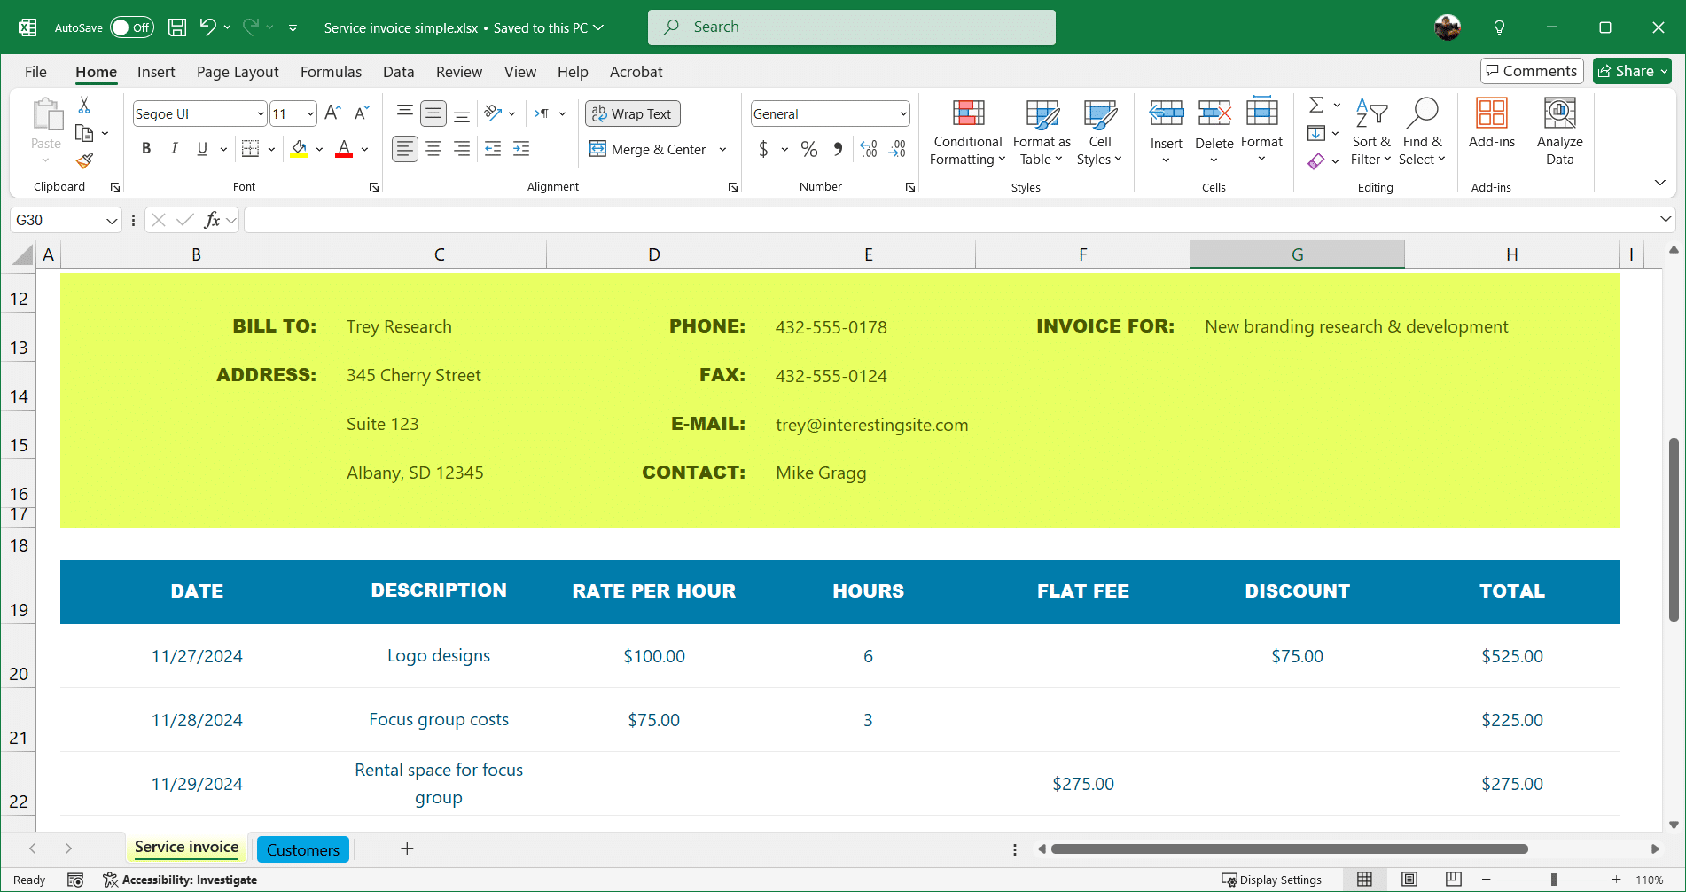Apply bold formatting from the Font group

coord(146,148)
